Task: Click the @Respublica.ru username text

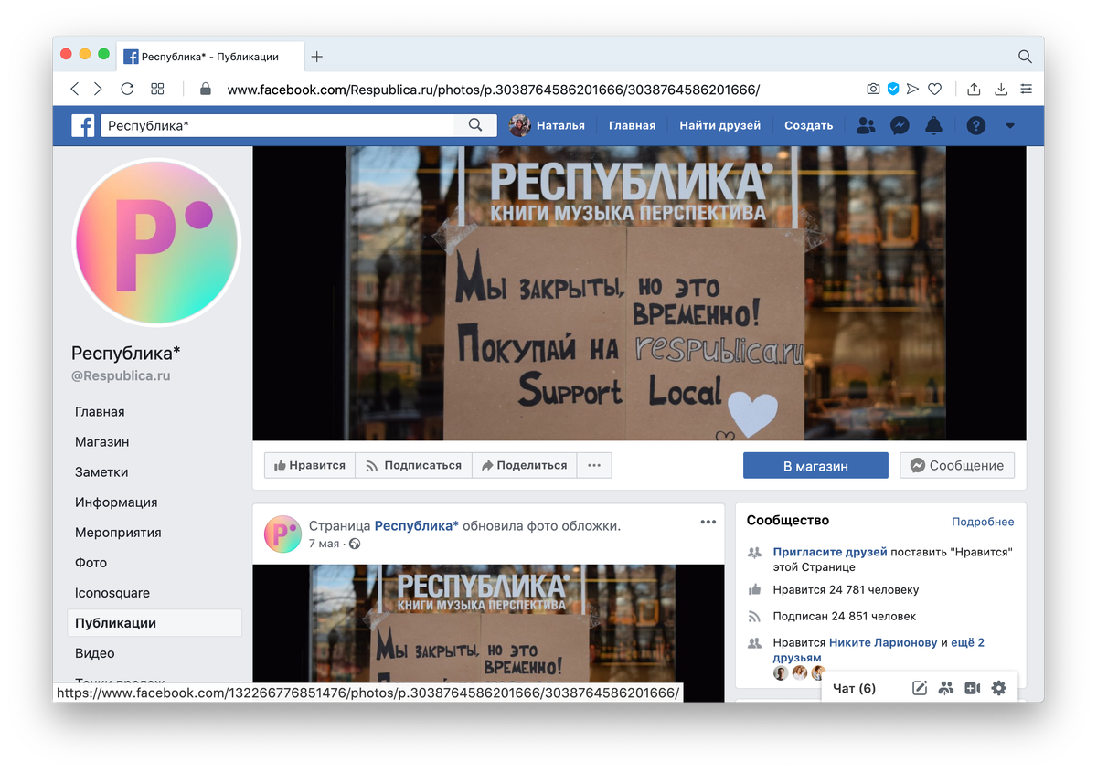Action: point(121,375)
